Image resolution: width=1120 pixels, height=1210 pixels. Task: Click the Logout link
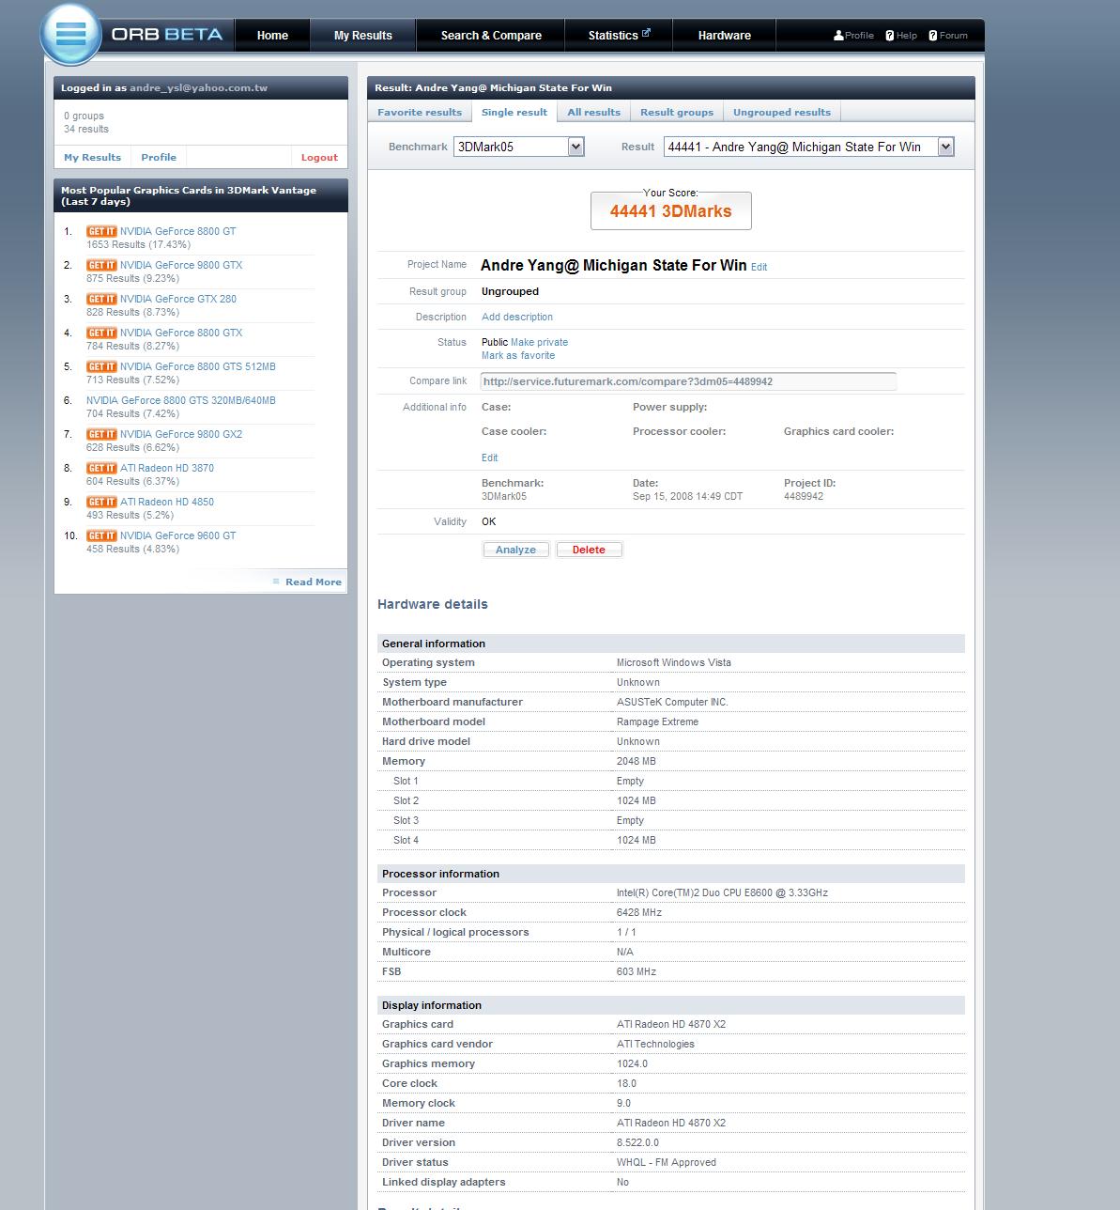[x=319, y=157]
